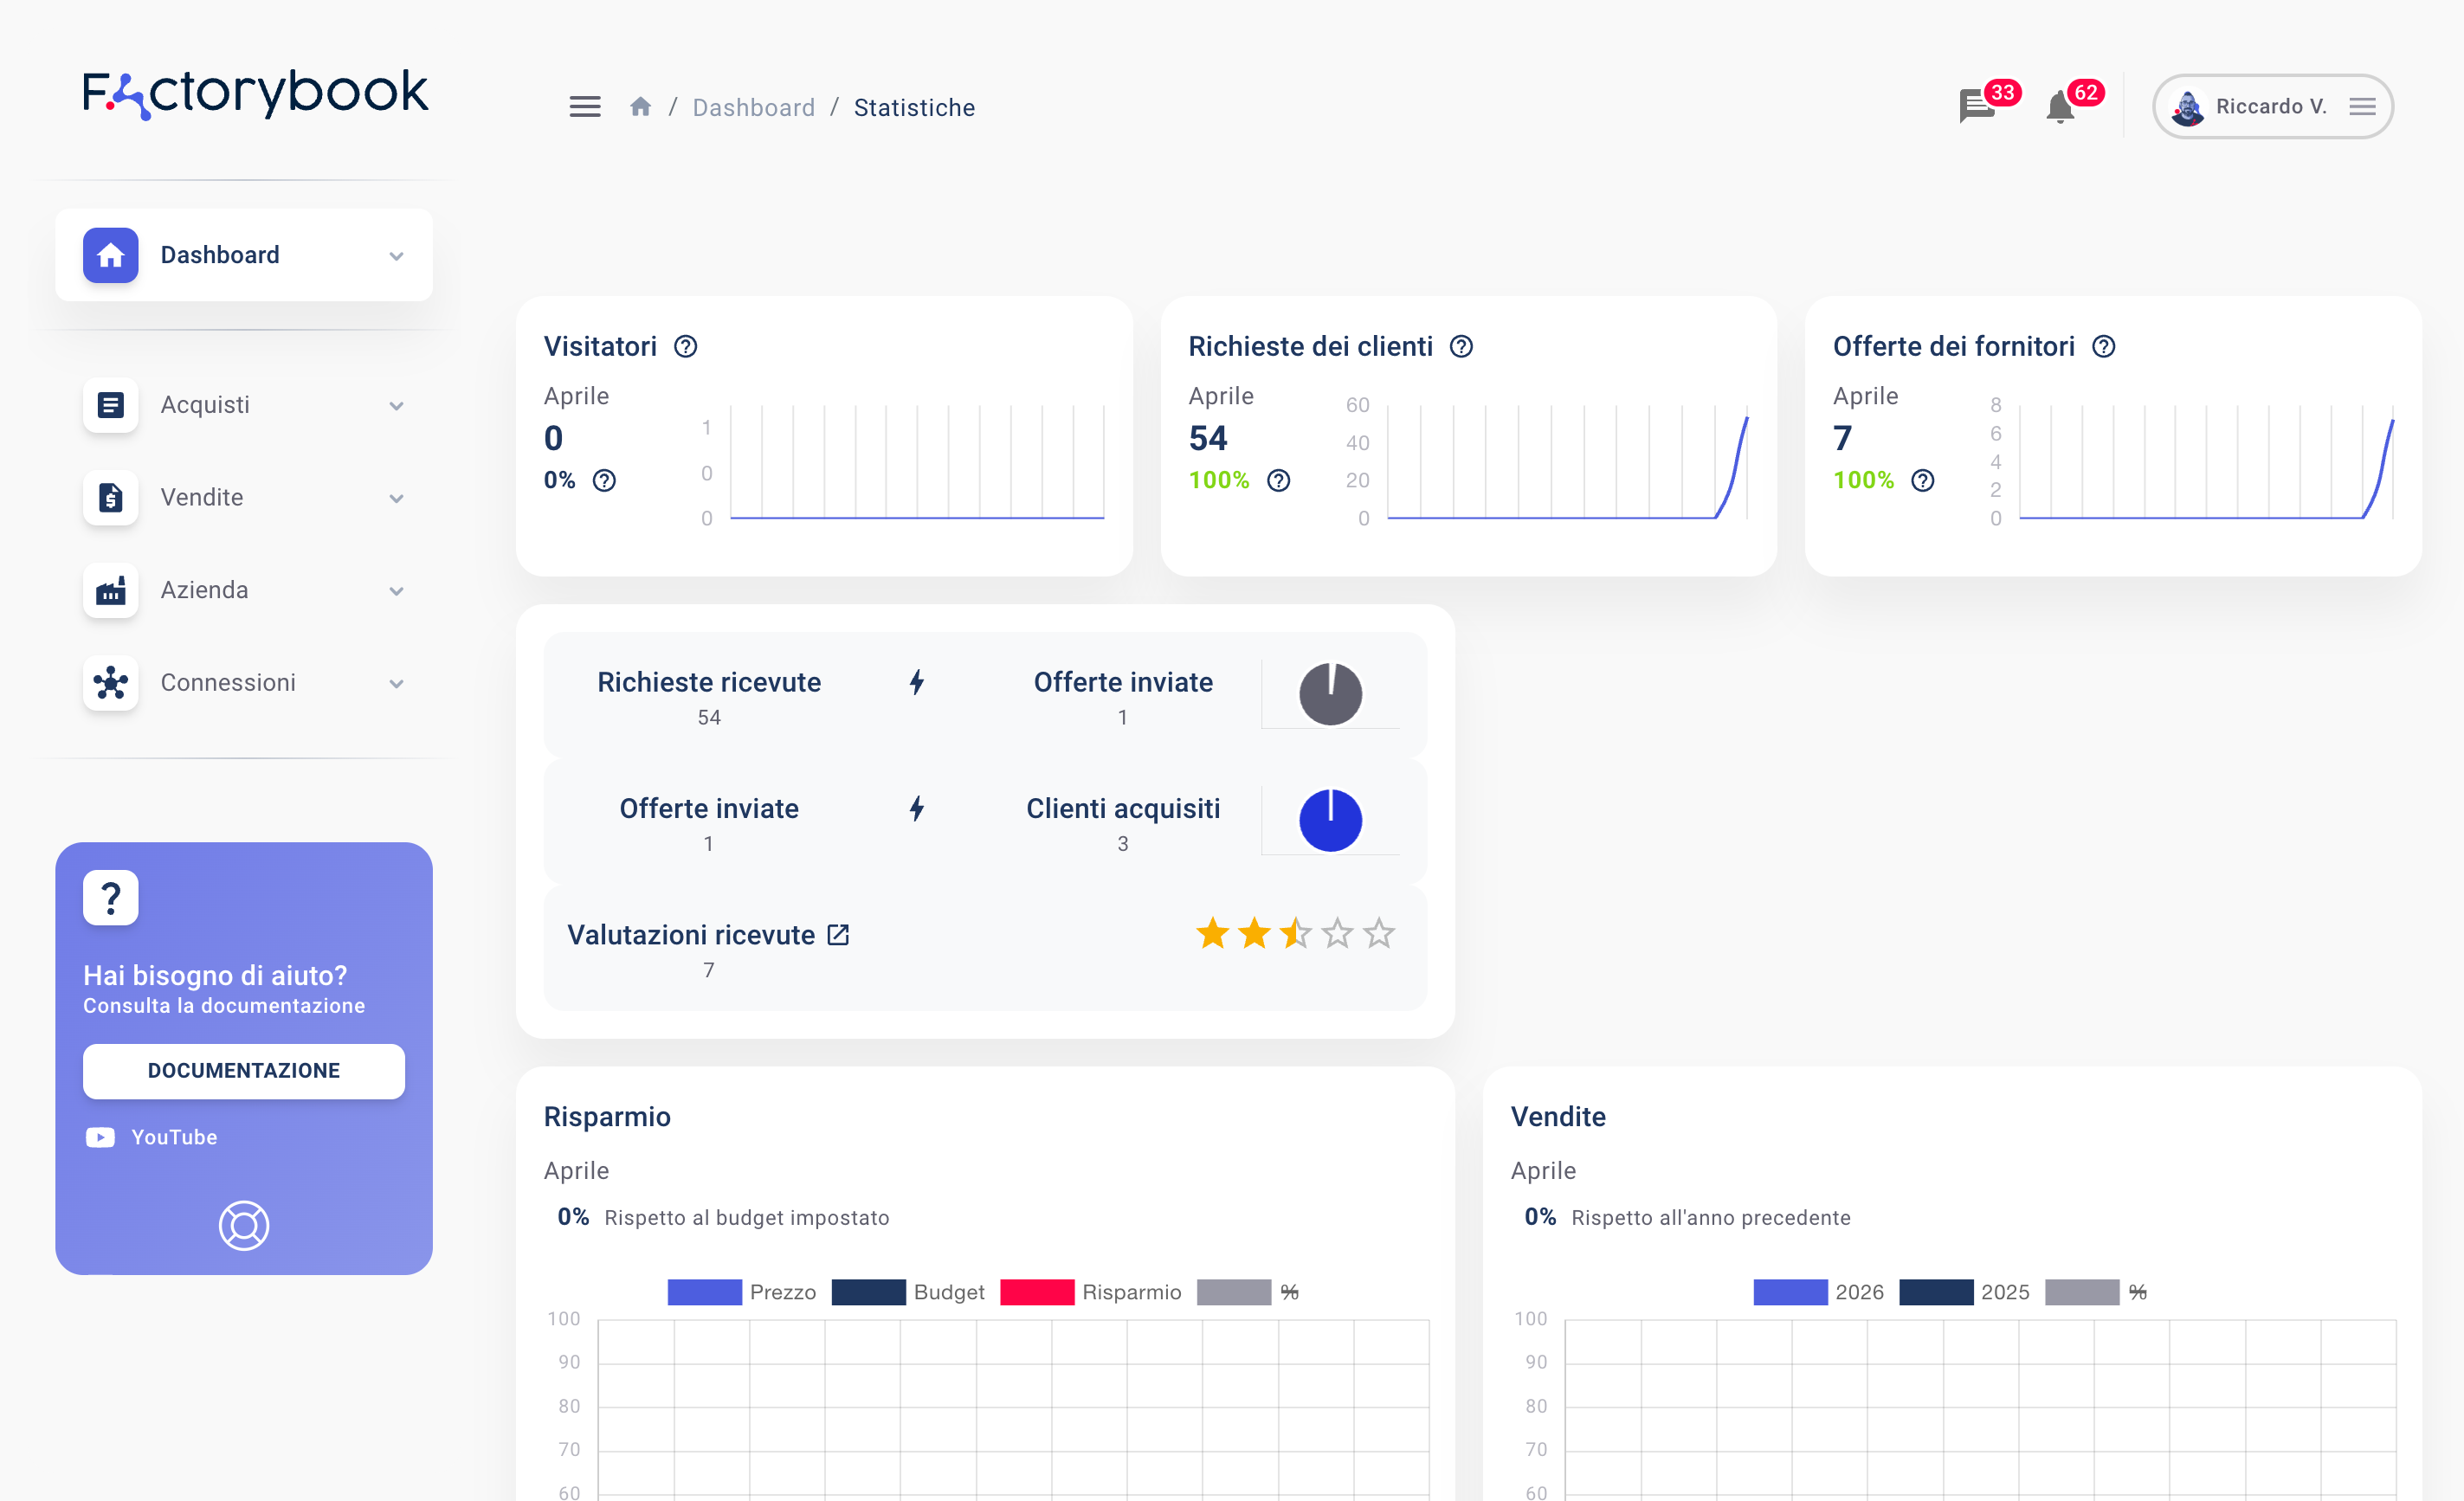Toggle the hamburger sidebar menu icon

point(585,107)
